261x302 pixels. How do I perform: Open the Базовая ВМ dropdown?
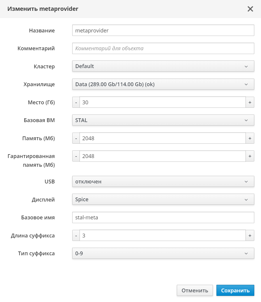pos(163,120)
